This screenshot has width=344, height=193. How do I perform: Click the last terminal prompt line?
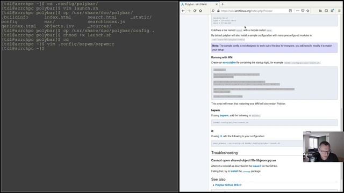coord(23,49)
